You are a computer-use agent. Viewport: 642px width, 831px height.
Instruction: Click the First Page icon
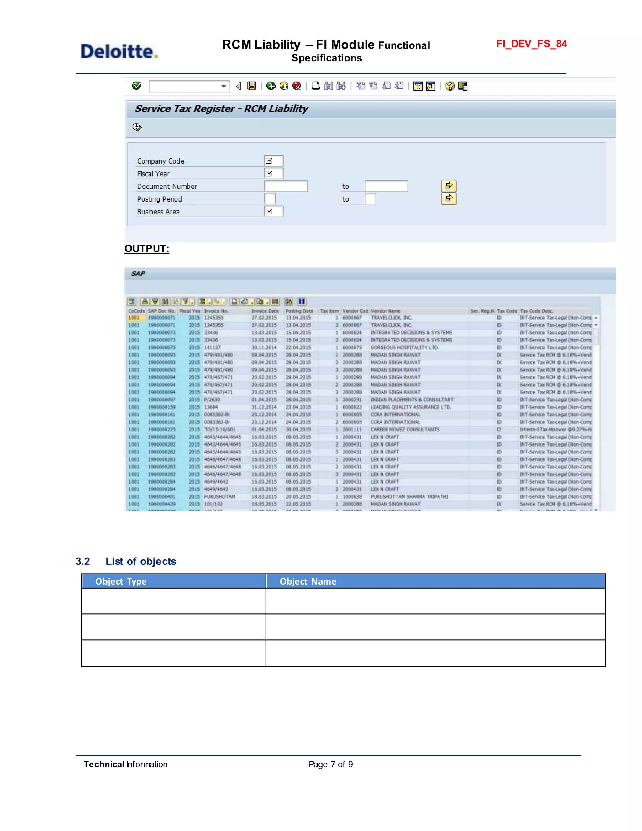[x=360, y=86]
